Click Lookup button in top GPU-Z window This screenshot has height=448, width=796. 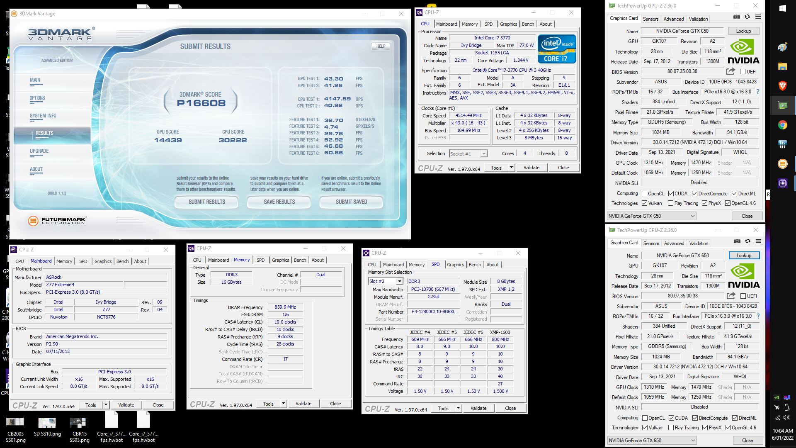pyautogui.click(x=743, y=31)
